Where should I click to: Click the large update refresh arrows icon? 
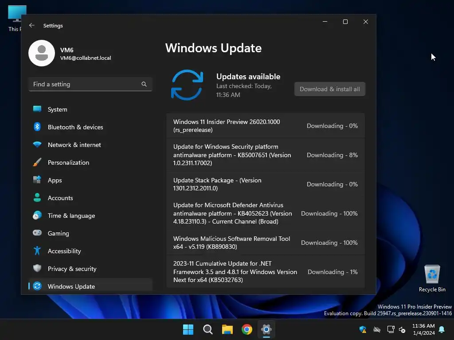point(187,85)
